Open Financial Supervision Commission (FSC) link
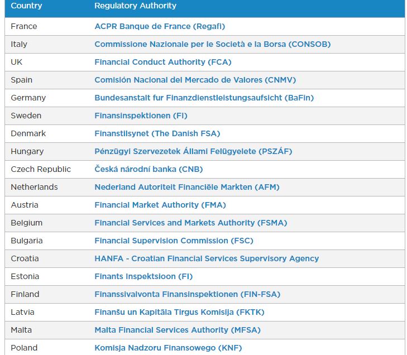Viewport: 407px width, 355px height. point(174,241)
